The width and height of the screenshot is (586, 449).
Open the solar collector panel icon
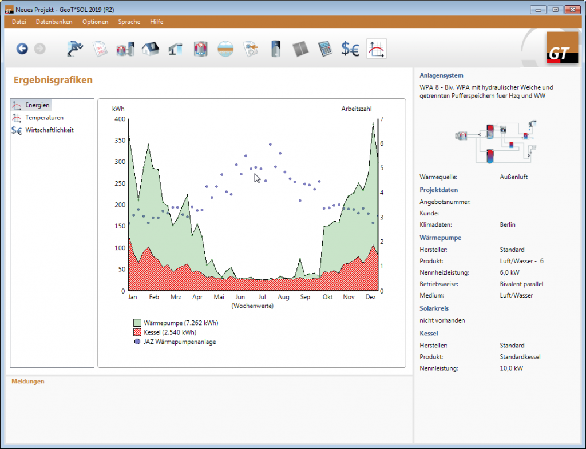click(300, 49)
